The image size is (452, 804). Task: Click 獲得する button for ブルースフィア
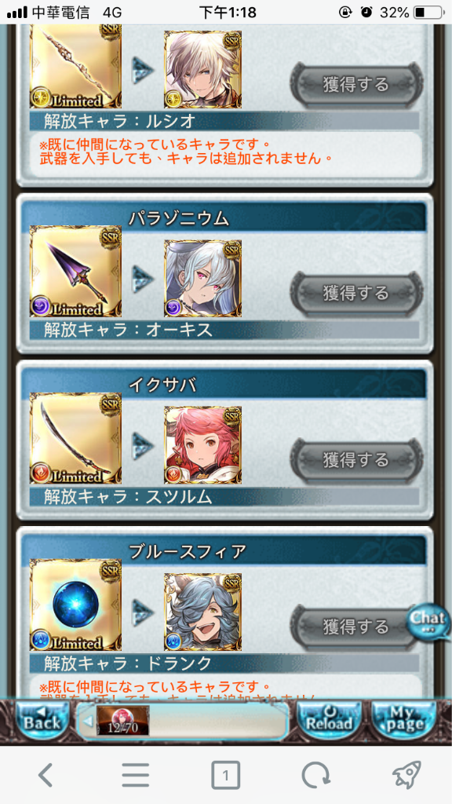coord(354,626)
